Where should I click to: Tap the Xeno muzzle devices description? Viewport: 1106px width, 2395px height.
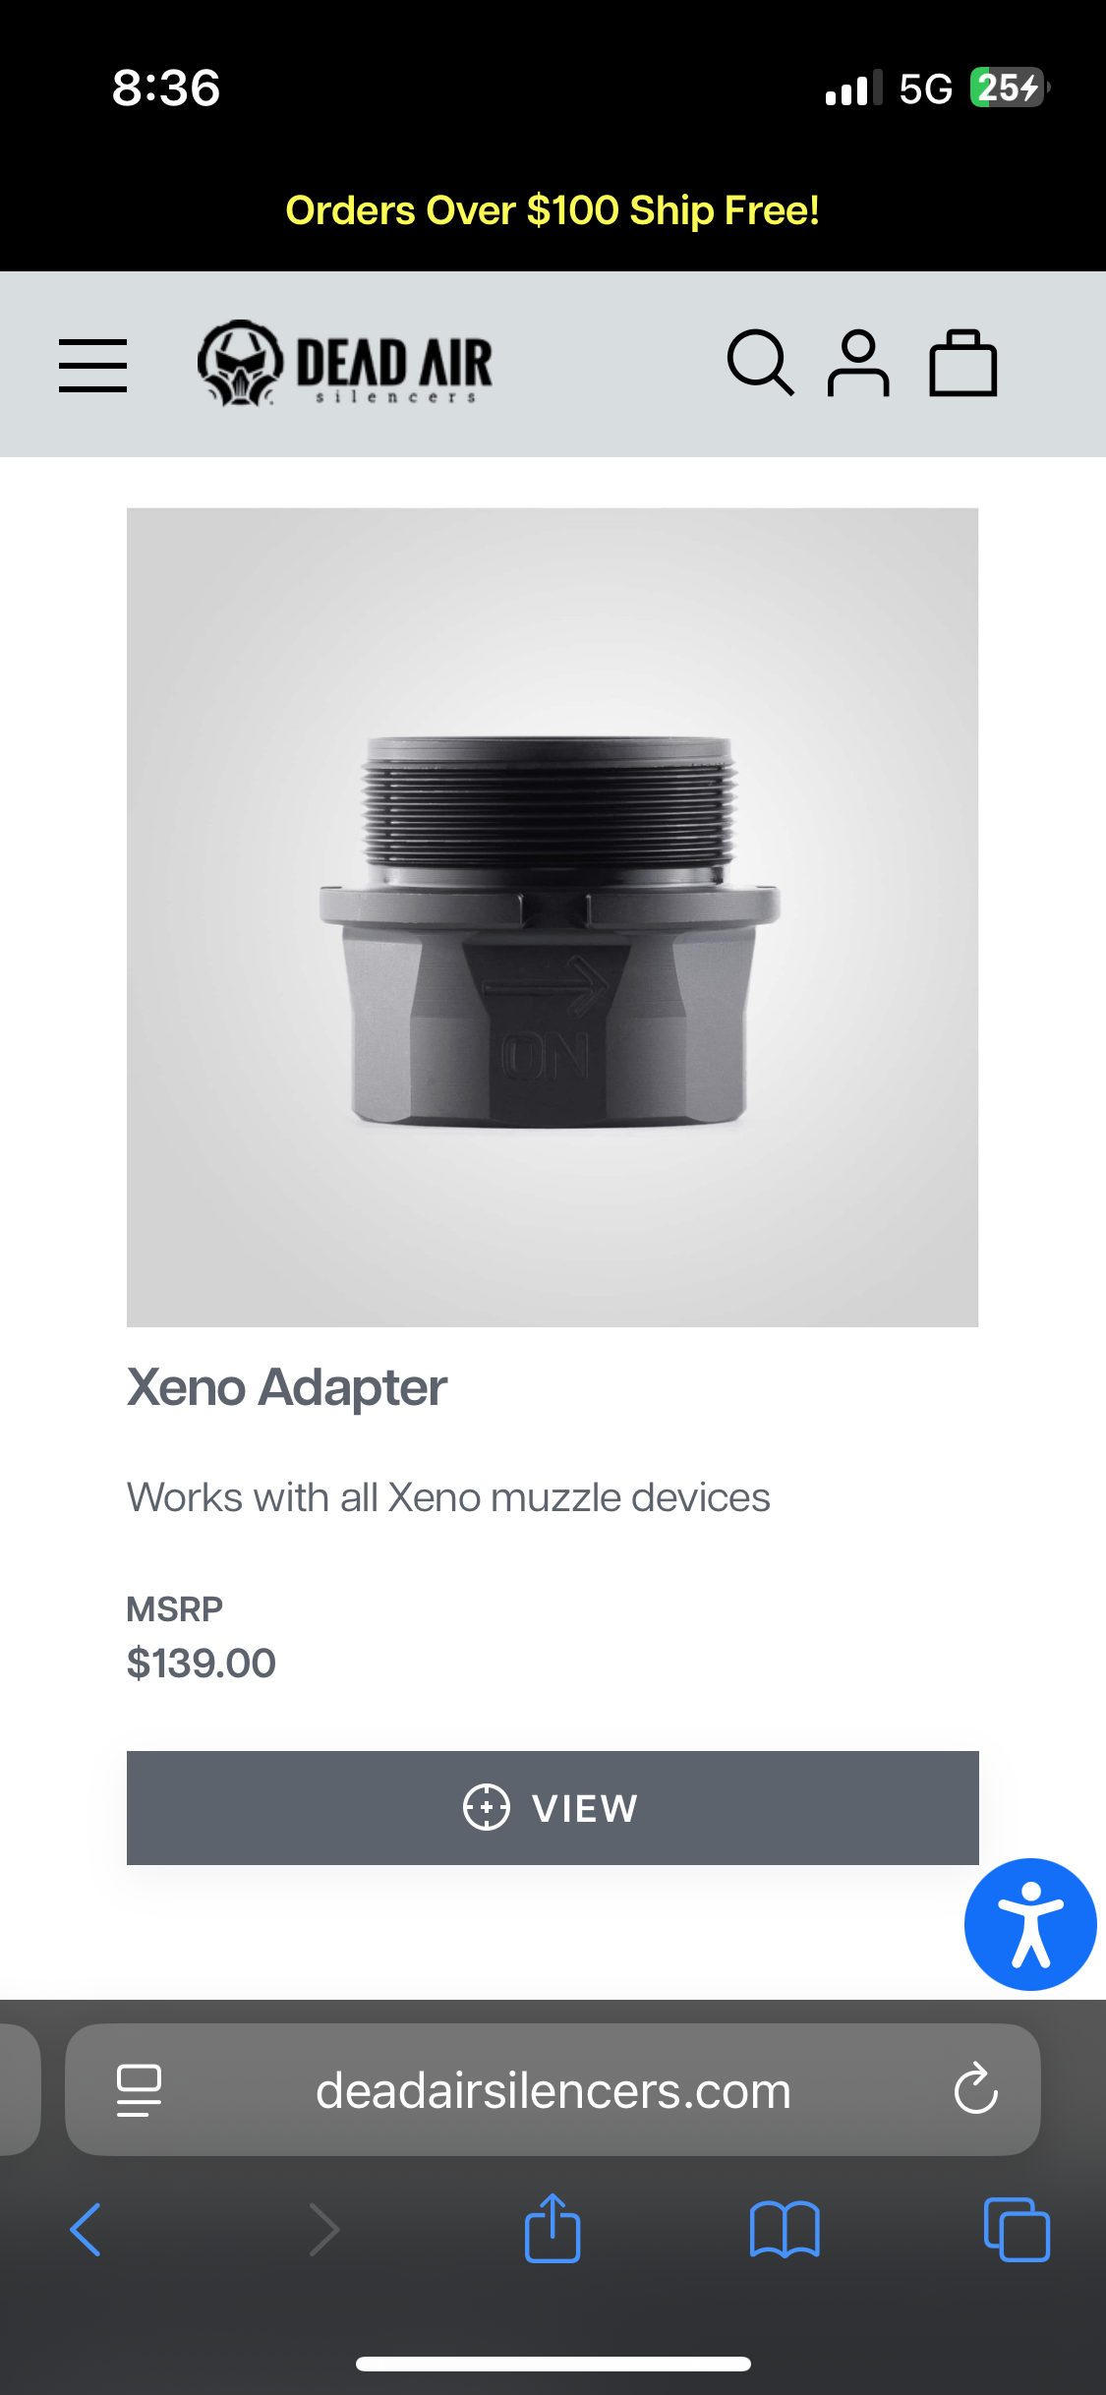pos(448,1497)
